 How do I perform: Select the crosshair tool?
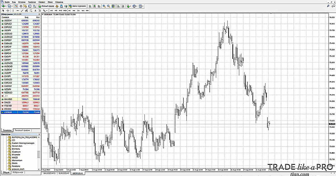[x=8, y=11]
